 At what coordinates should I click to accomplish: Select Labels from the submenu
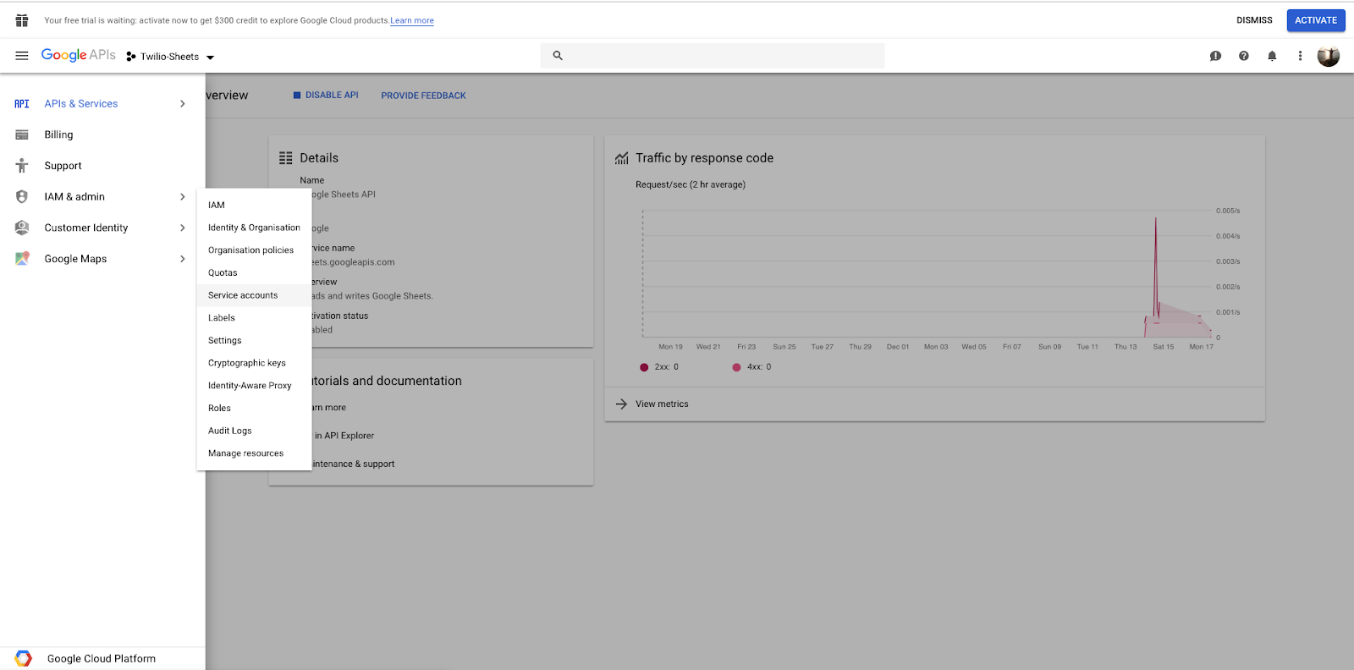tap(254, 318)
